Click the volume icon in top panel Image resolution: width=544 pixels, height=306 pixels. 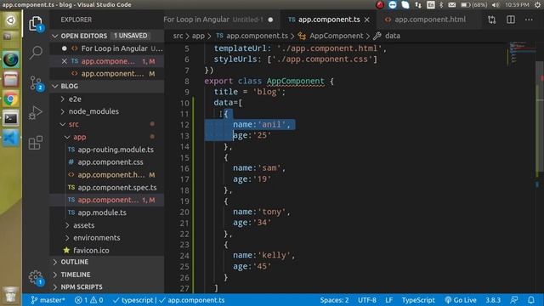tap(496, 5)
